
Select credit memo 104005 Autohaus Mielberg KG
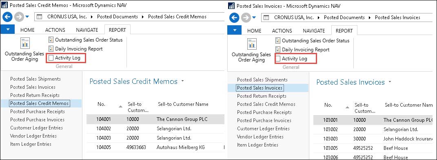(155, 147)
